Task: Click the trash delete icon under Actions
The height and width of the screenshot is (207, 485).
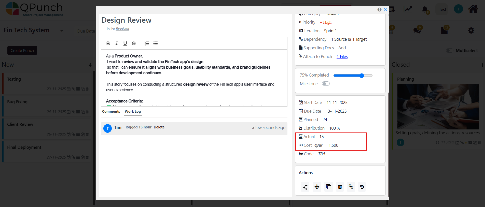Action: [340, 187]
